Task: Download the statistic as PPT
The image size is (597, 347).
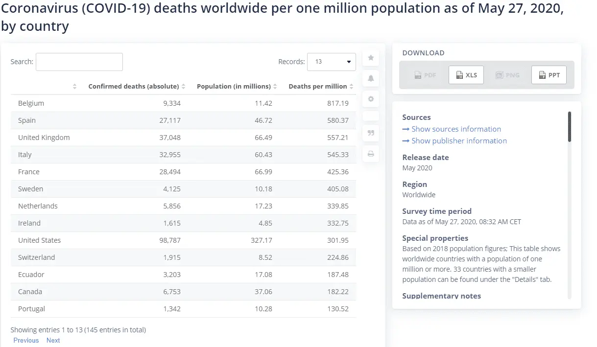Action: pos(549,75)
